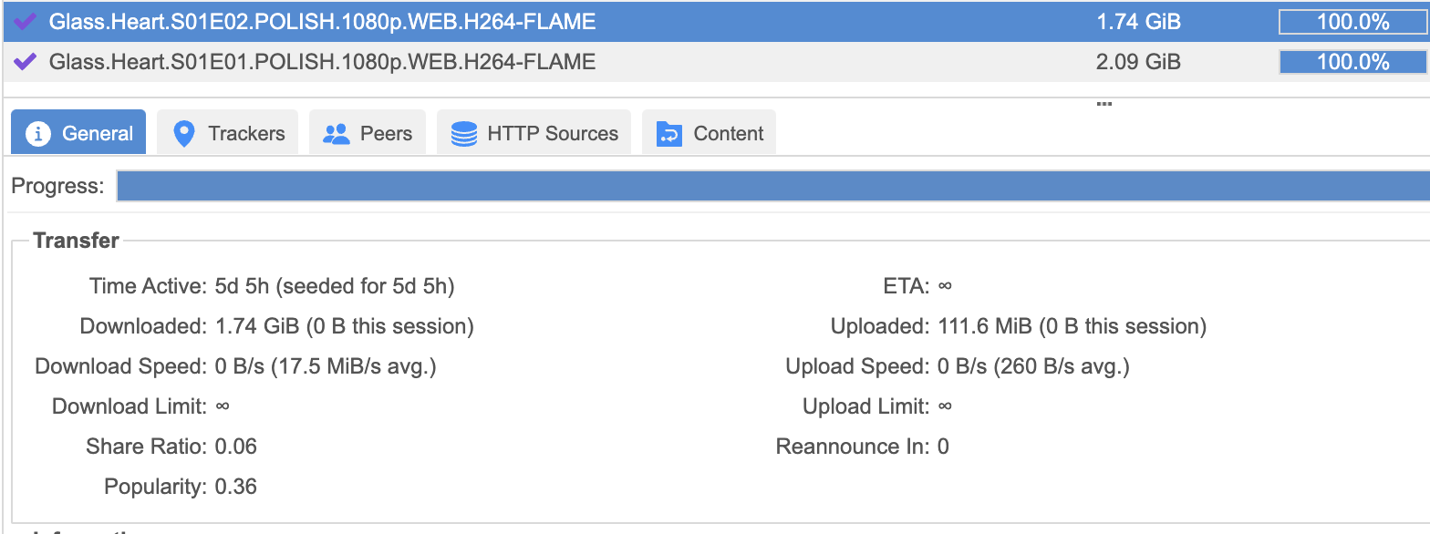Click the info circle icon on General tab
Image resolution: width=1430 pixels, height=534 pixels.
tap(37, 134)
